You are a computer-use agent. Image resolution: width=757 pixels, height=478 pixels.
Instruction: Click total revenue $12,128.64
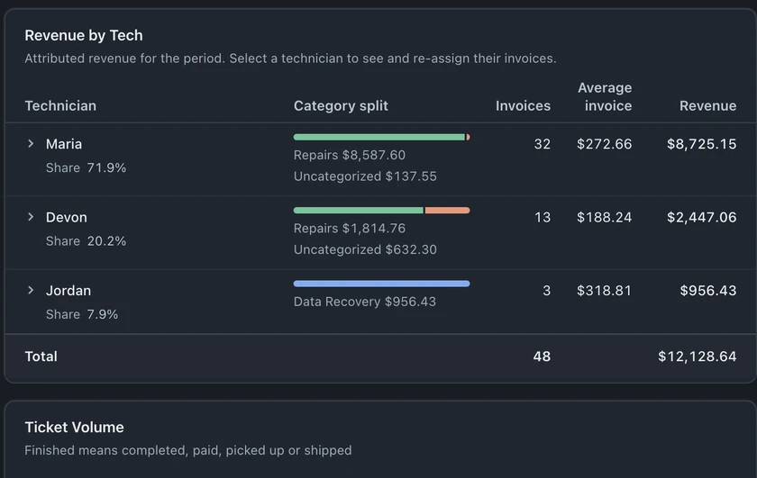tap(698, 356)
